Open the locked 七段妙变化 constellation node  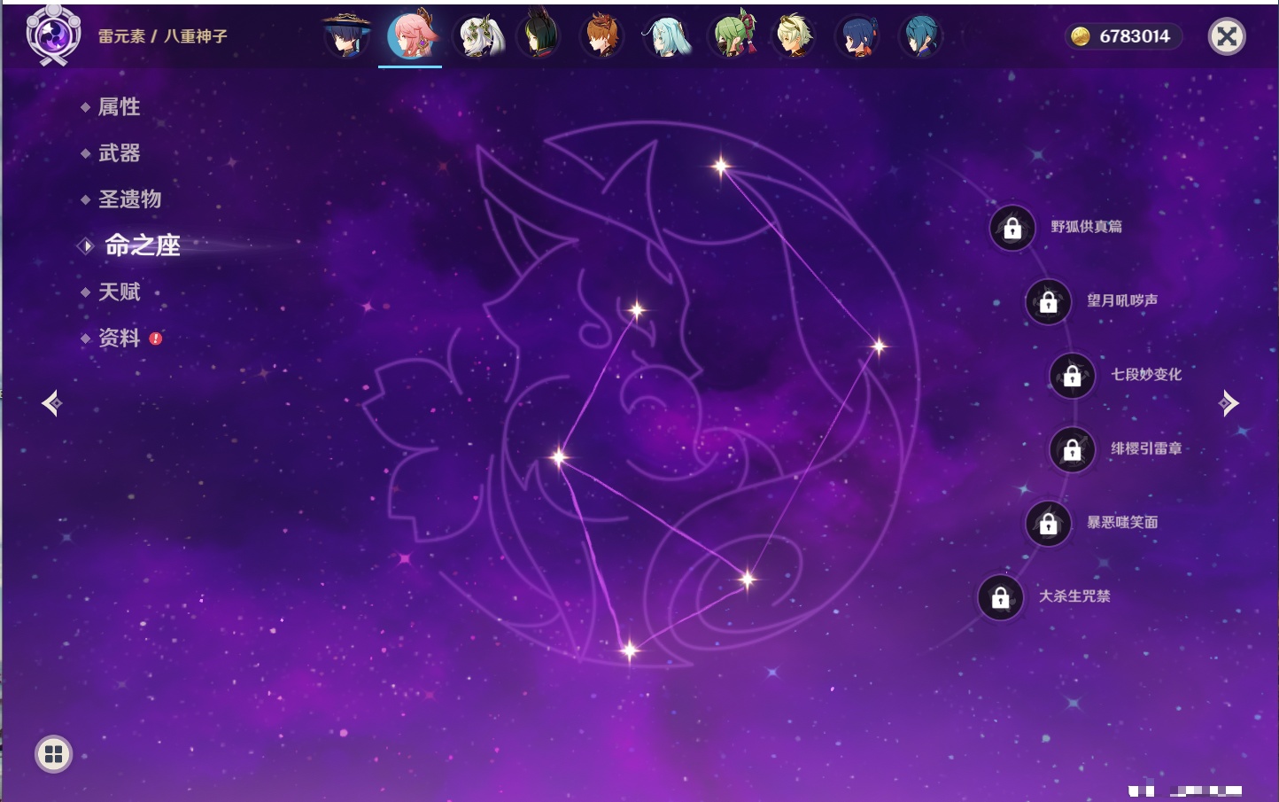(1073, 375)
